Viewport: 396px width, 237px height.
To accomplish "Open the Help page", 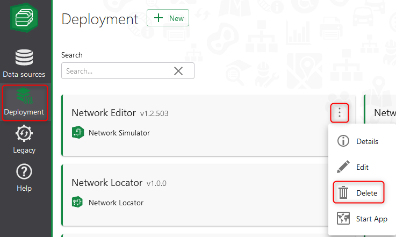I will (x=24, y=178).
